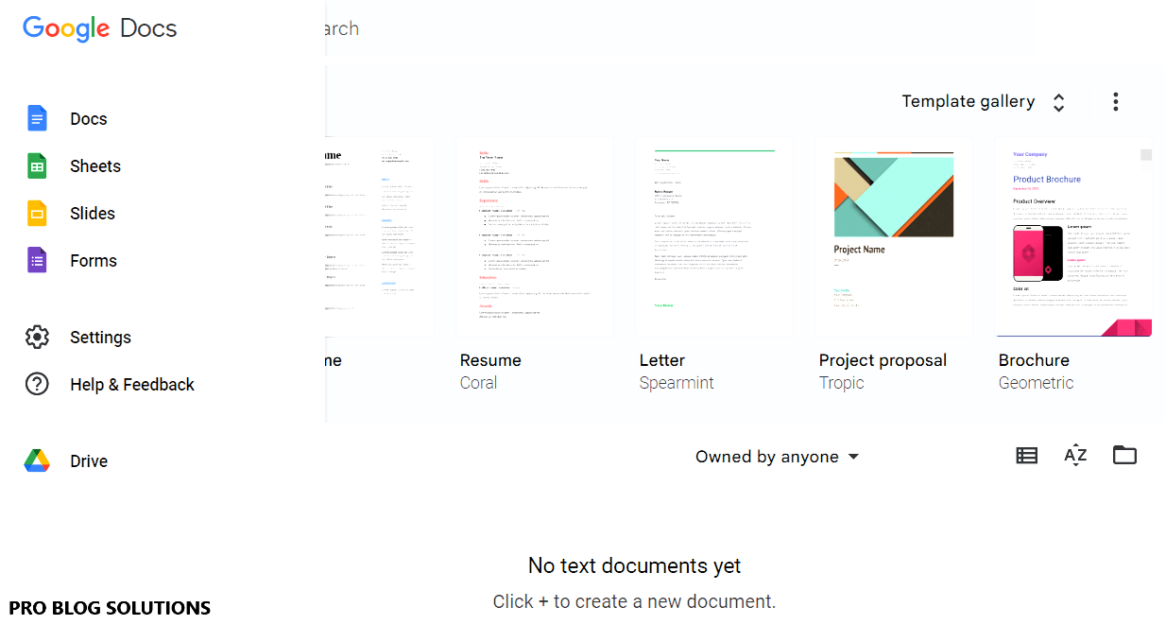1166x625 pixels.
Task: Open the Project proposal Tropic thumbnail
Action: tap(894, 236)
